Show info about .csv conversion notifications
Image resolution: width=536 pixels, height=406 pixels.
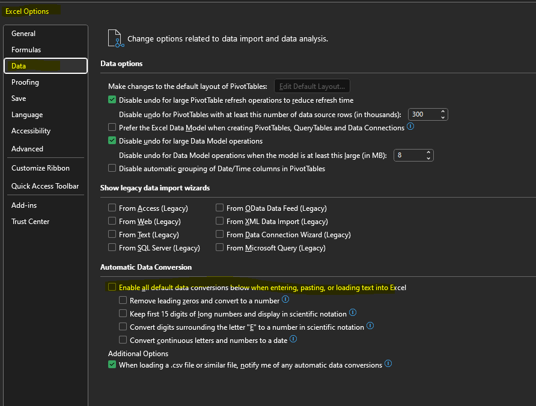[x=388, y=363]
